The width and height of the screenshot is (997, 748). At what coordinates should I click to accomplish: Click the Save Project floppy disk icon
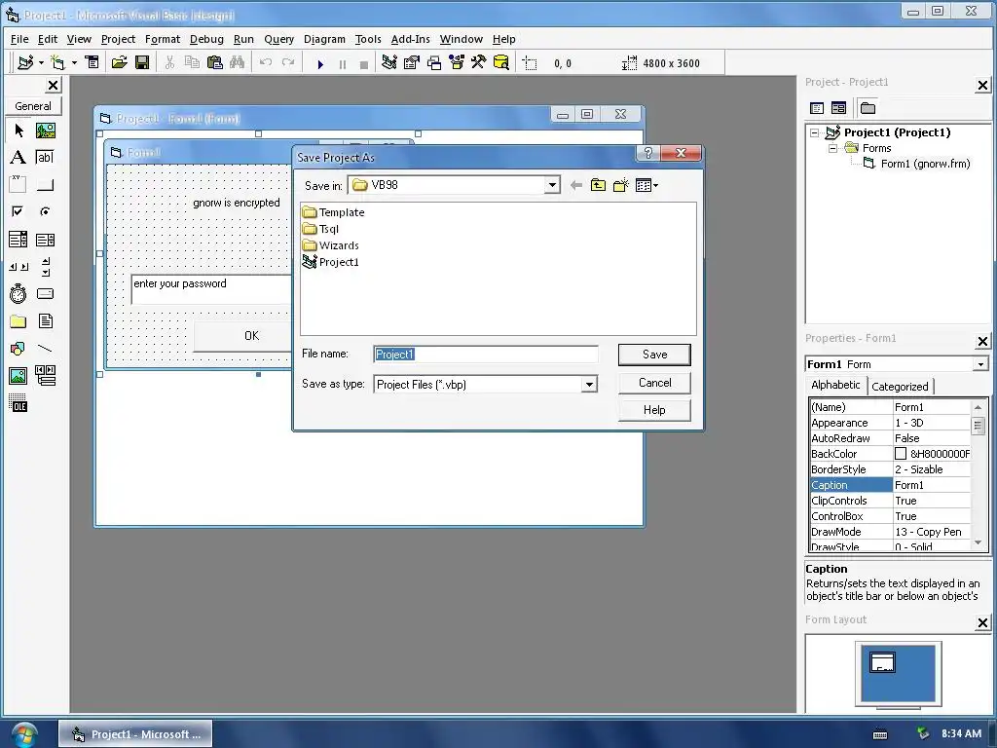click(x=142, y=62)
